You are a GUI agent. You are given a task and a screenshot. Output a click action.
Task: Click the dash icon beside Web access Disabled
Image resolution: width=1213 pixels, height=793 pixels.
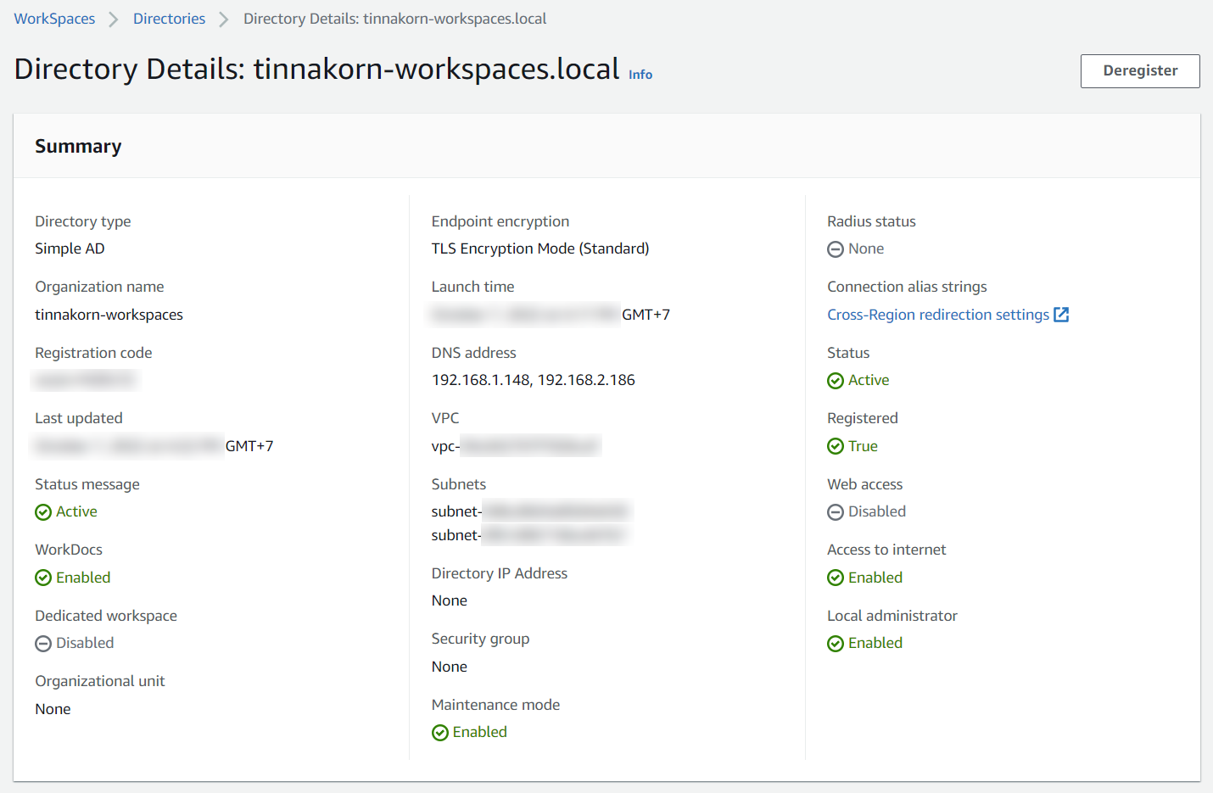click(x=836, y=512)
